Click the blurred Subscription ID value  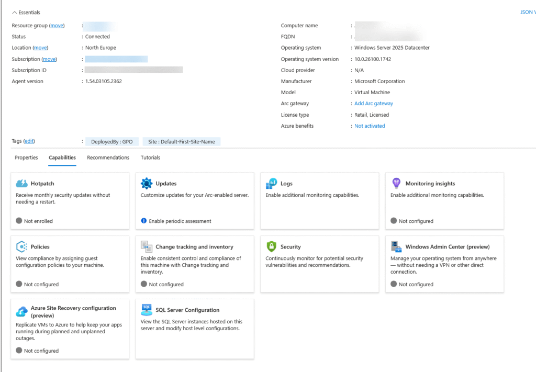(x=133, y=70)
